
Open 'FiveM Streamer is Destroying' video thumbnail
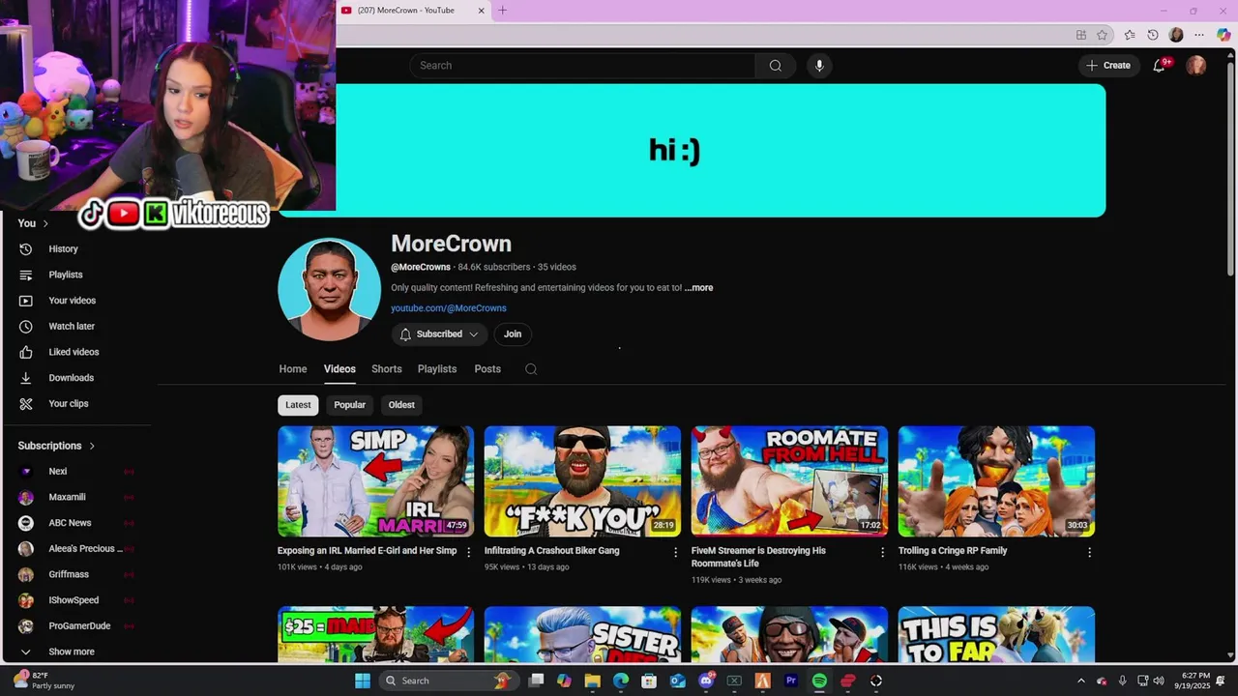(x=789, y=481)
